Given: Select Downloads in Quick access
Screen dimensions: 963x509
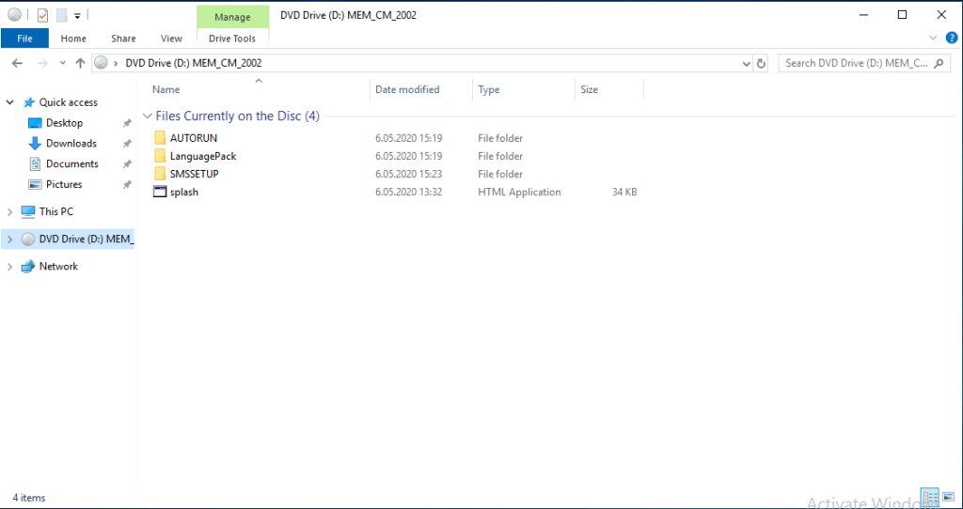Looking at the screenshot, I should [71, 144].
